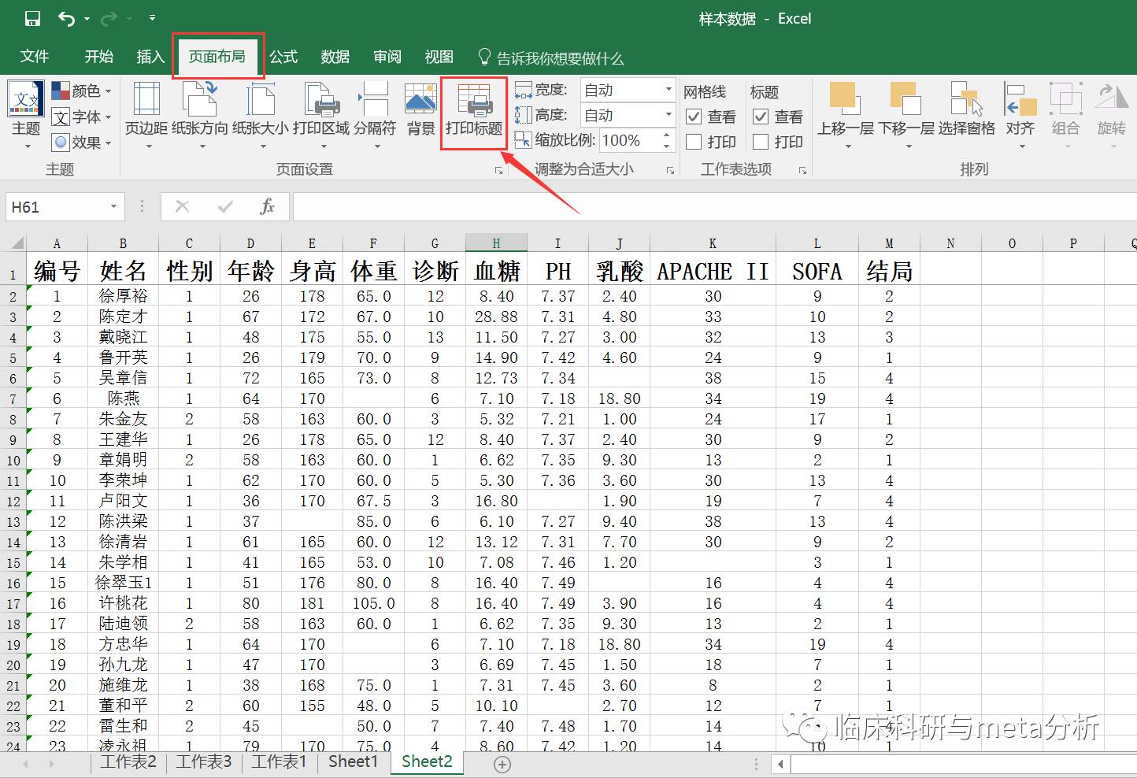This screenshot has height=778, width=1137.
Task: Click the horizontal scrollbar left arrow
Action: pos(781,764)
